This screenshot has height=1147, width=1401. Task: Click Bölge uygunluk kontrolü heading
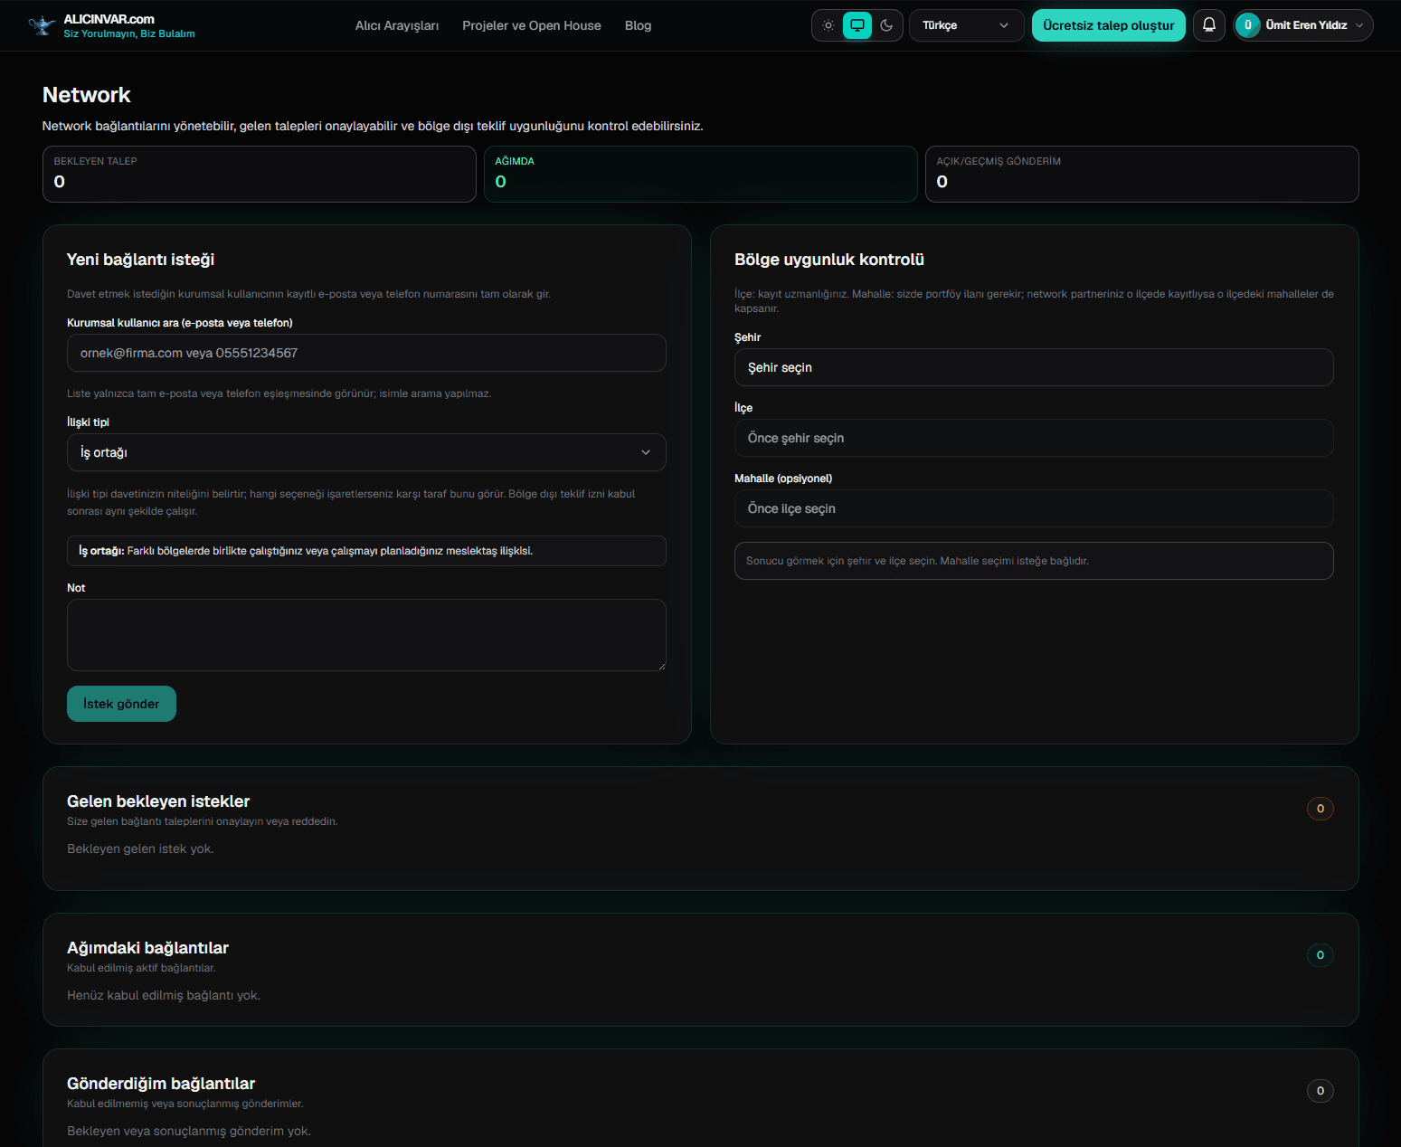tap(829, 260)
